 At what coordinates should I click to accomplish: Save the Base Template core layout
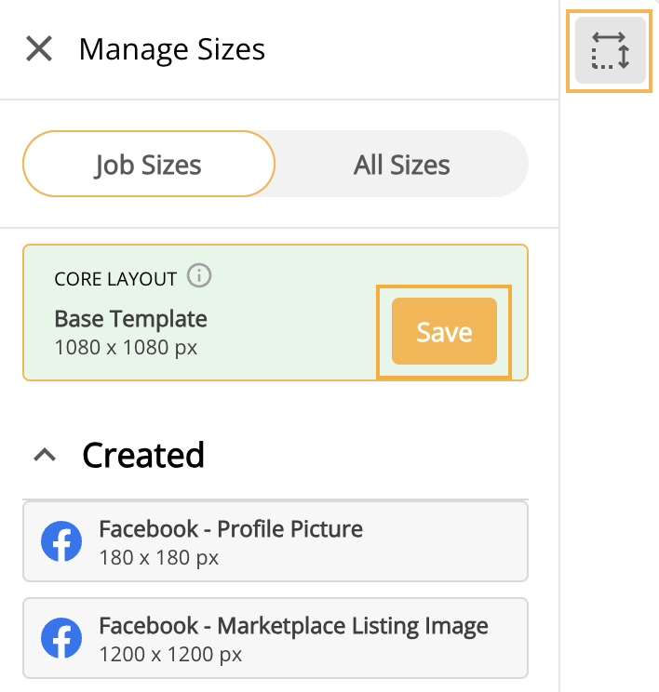[x=444, y=331]
